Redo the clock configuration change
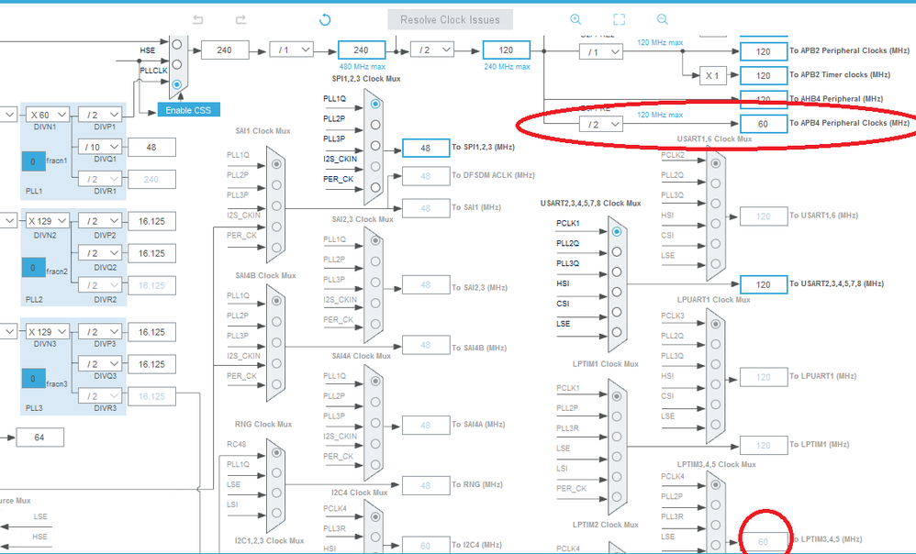 pos(240,20)
